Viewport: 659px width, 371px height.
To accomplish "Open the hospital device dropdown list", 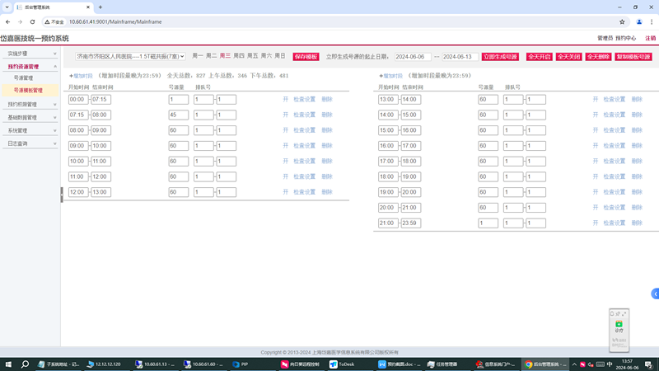I will click(x=130, y=57).
